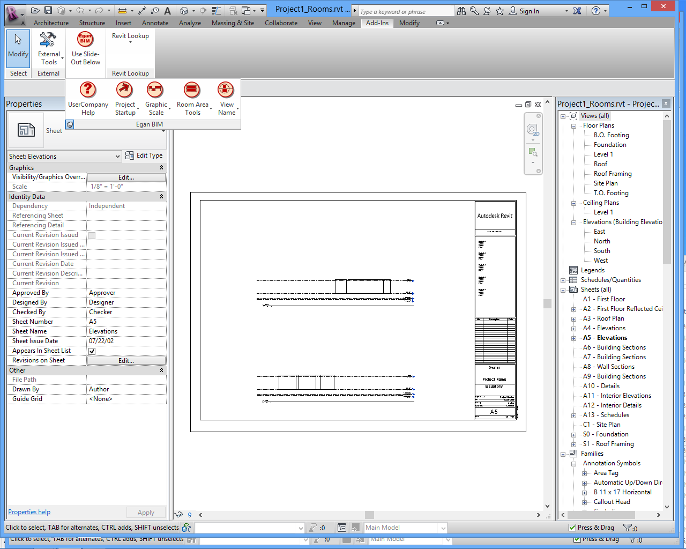Open UserCompany Help tool
The width and height of the screenshot is (686, 549).
pos(88,99)
